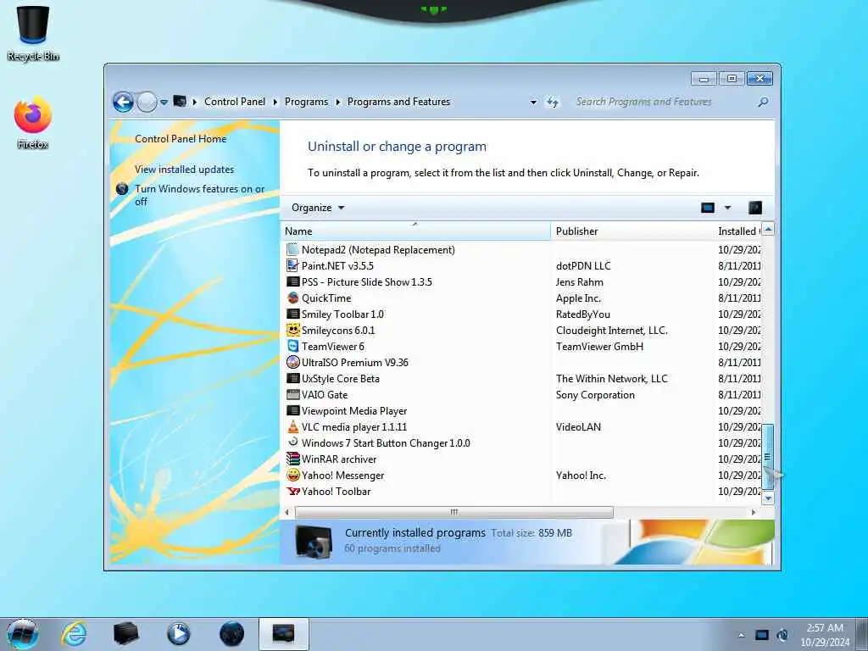Open the Organize dropdown menu
Image resolution: width=868 pixels, height=651 pixels.
click(318, 208)
